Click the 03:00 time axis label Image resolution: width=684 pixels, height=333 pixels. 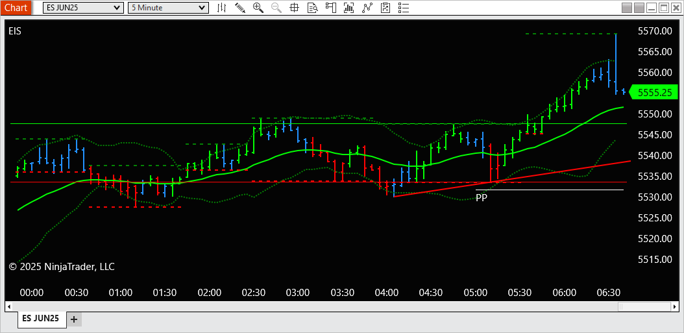(298, 292)
